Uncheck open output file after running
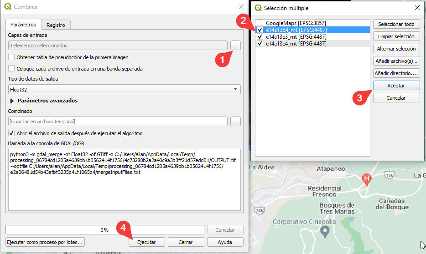The width and height of the screenshot is (426, 254). pyautogui.click(x=11, y=133)
